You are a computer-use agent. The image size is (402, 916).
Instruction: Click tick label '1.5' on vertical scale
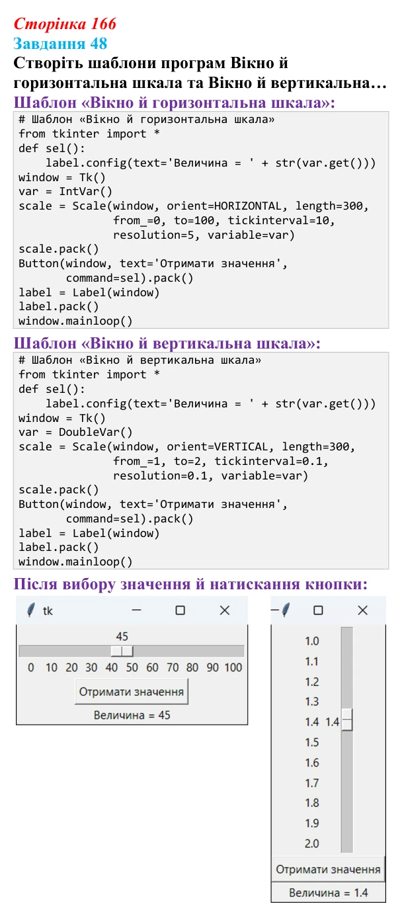pyautogui.click(x=312, y=743)
